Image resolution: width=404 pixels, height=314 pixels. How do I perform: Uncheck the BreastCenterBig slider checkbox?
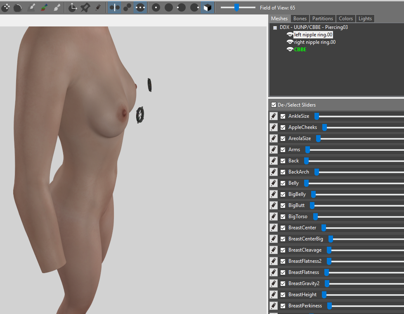(x=283, y=239)
